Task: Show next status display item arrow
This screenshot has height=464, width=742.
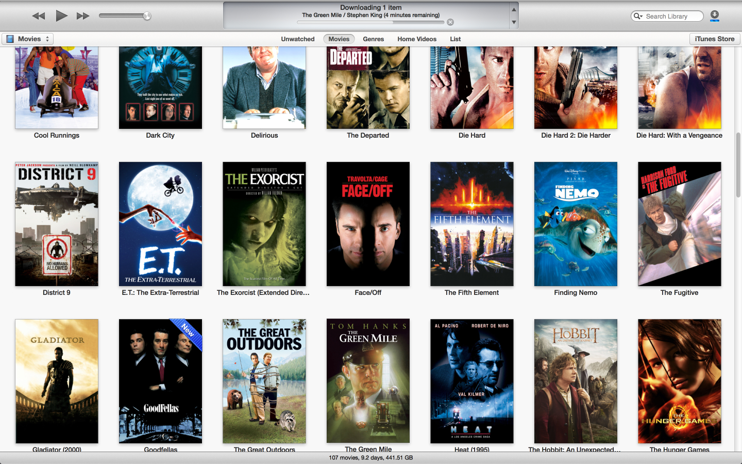Action: tap(514, 23)
